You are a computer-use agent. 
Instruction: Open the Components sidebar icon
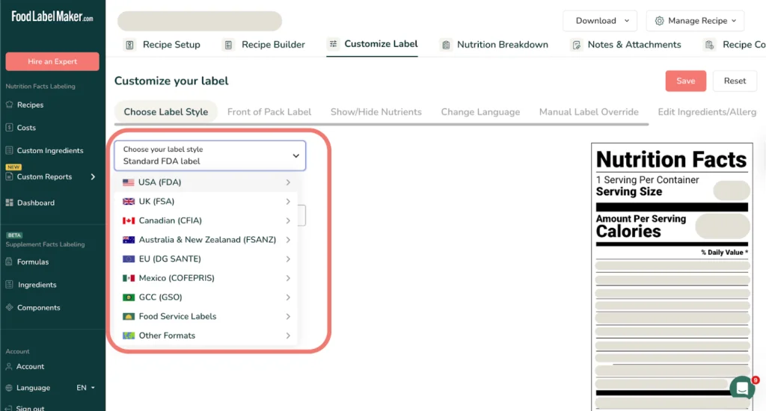click(x=10, y=308)
